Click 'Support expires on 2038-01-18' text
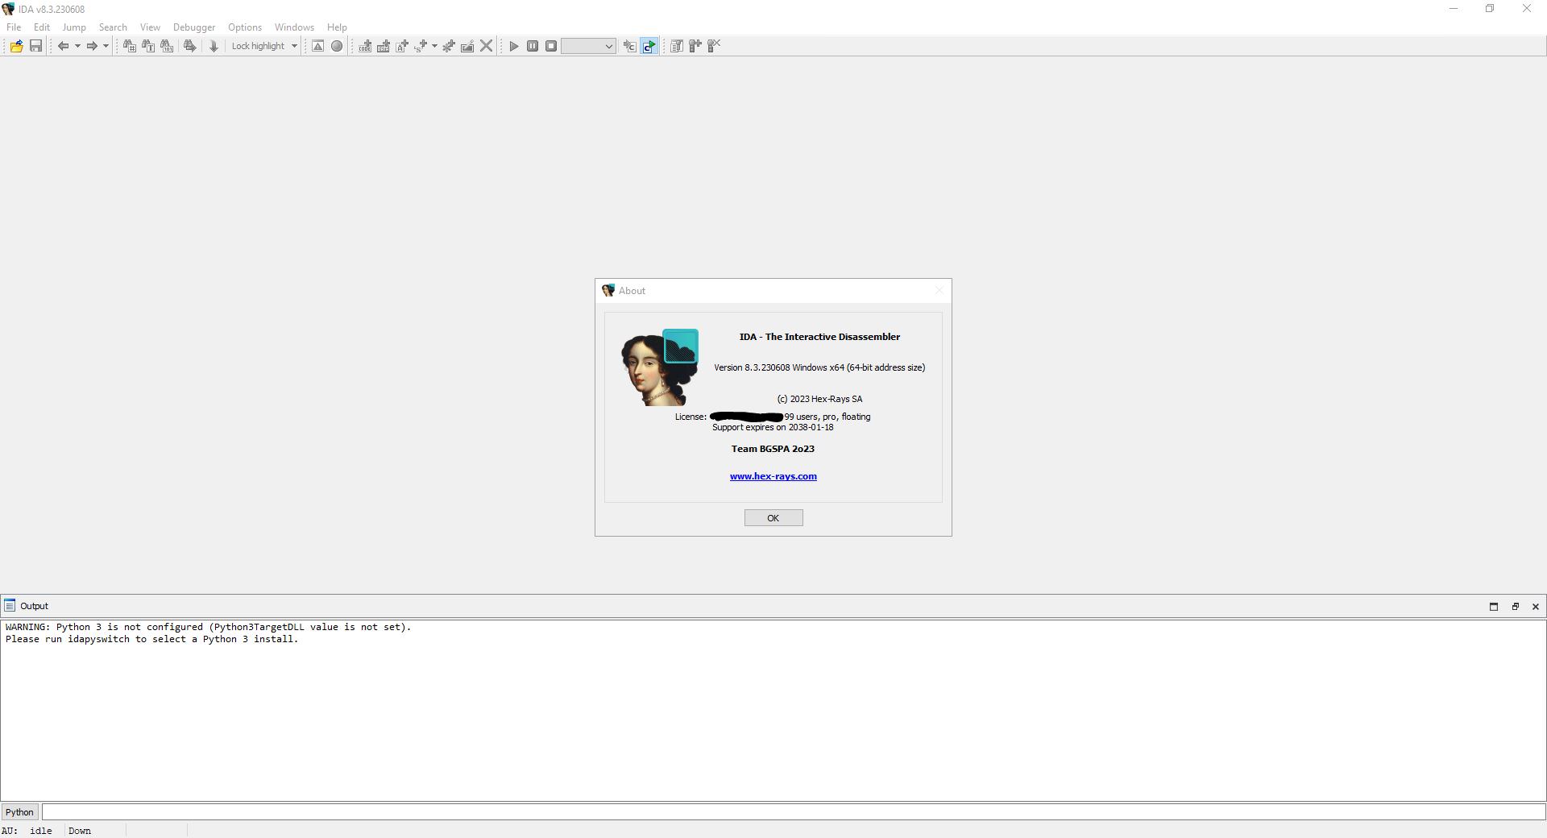Viewport: 1547px width, 838px height. coord(773,427)
